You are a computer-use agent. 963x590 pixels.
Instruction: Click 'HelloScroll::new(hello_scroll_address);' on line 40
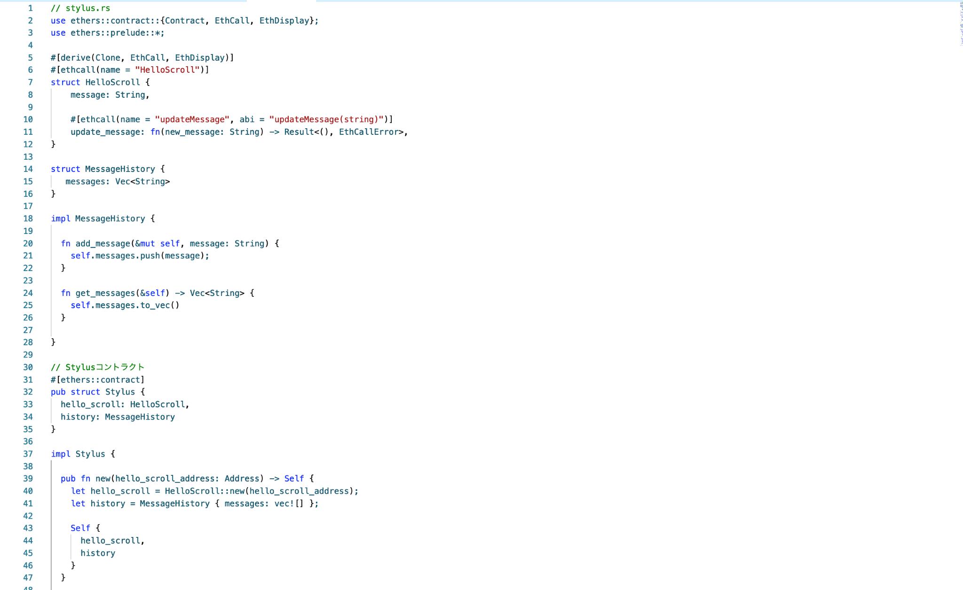[261, 491]
